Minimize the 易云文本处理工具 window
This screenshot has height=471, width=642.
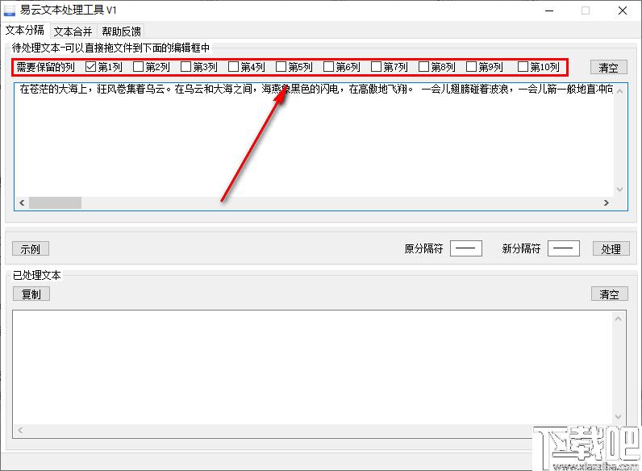coord(549,10)
